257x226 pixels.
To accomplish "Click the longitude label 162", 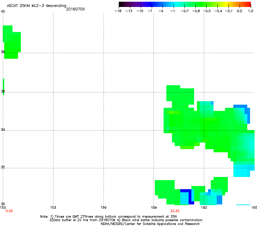I will [x=204, y=208].
